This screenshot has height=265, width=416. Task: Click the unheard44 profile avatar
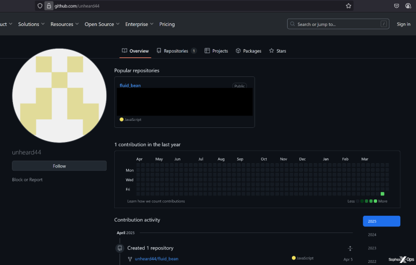click(60, 95)
